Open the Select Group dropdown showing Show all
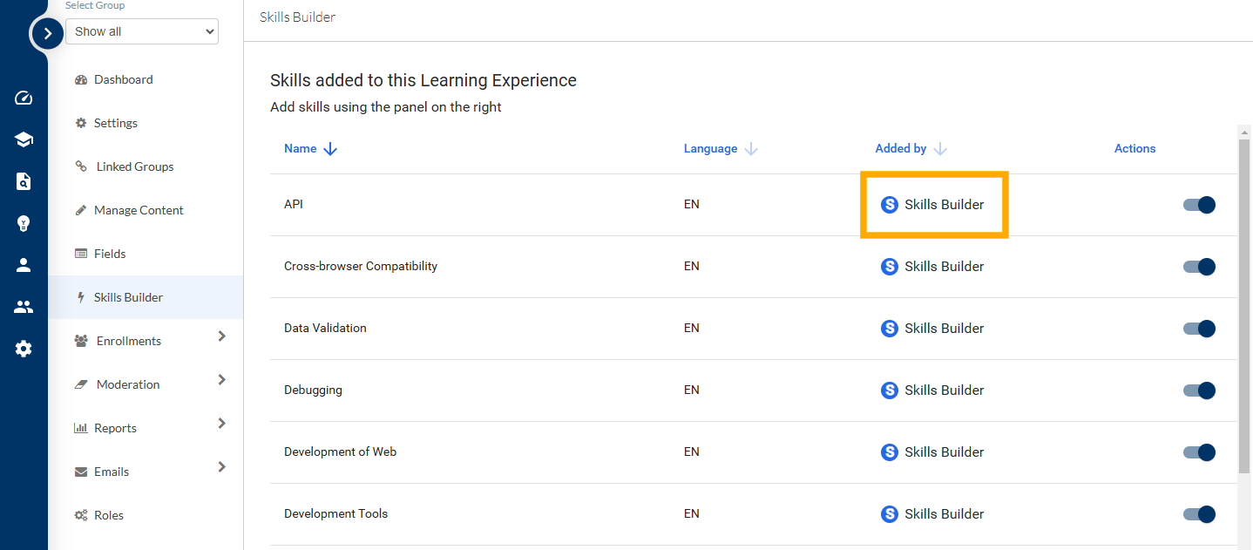 (x=142, y=31)
